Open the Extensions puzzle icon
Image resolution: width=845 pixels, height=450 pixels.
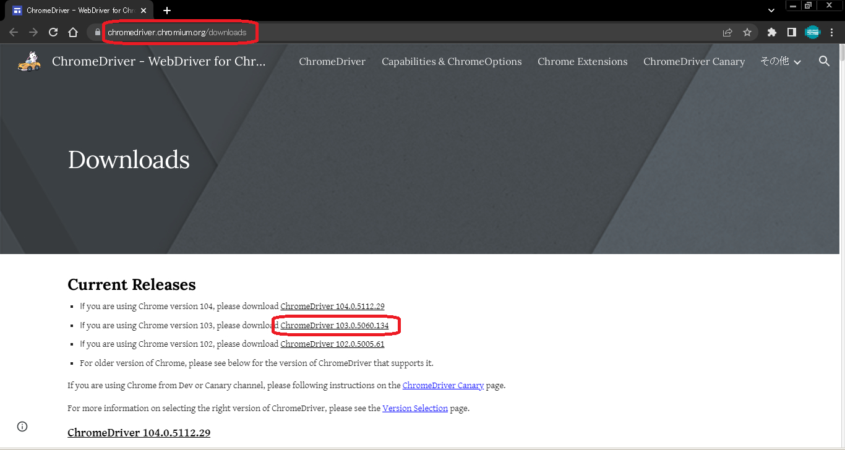pyautogui.click(x=771, y=33)
